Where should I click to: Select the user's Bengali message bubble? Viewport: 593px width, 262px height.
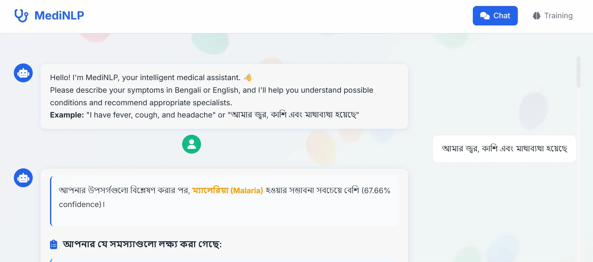coord(504,149)
